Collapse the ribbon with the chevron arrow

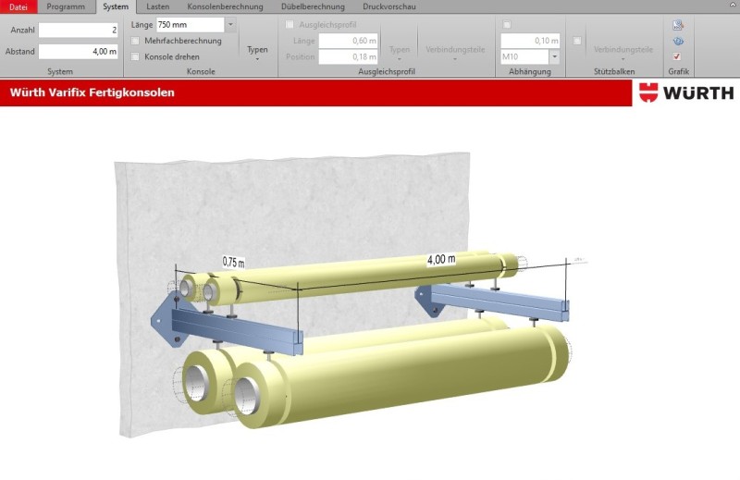[x=732, y=6]
